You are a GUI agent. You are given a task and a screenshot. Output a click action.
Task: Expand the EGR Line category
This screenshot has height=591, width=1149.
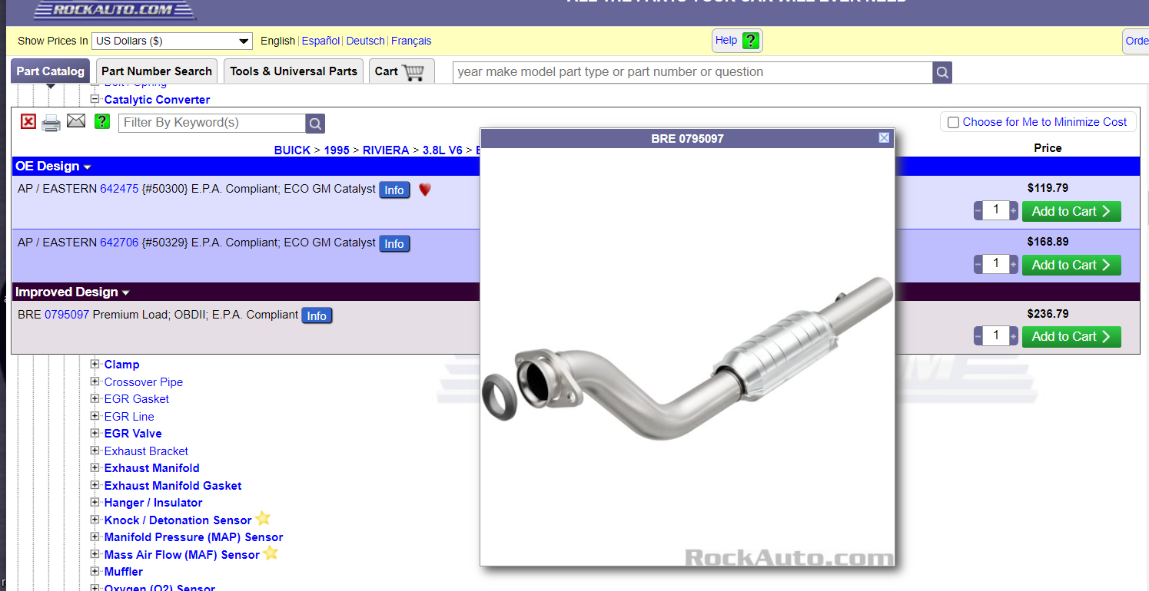(x=95, y=416)
